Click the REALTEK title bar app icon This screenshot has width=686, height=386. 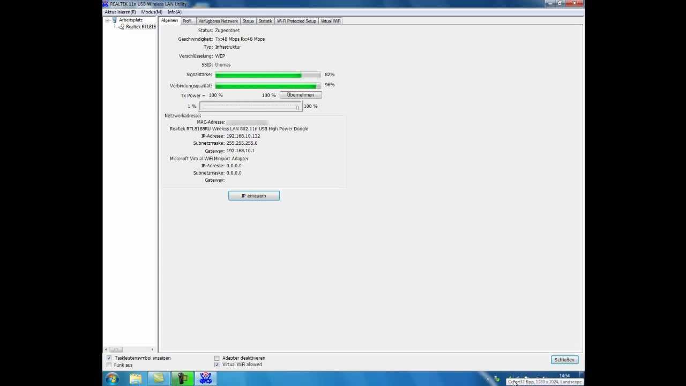click(x=106, y=4)
